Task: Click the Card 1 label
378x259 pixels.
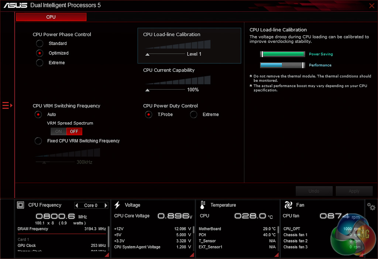Action: pyautogui.click(x=23, y=239)
